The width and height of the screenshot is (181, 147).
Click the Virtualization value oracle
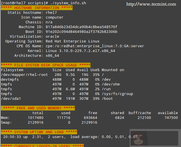pos(52,36)
